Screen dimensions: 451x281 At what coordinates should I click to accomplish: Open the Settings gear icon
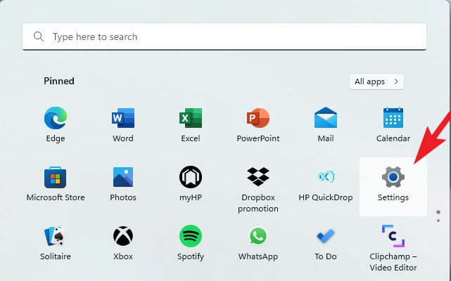393,177
